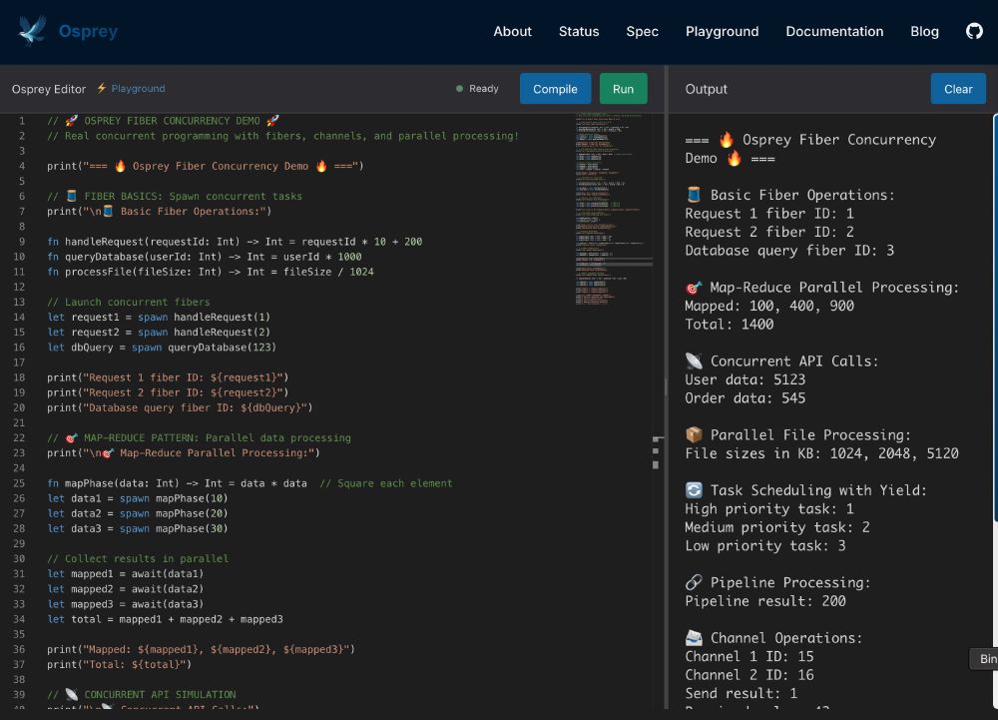998x720 pixels.
Task: Click 'Channel 2 ID: 16' output line
Action: [x=749, y=675]
